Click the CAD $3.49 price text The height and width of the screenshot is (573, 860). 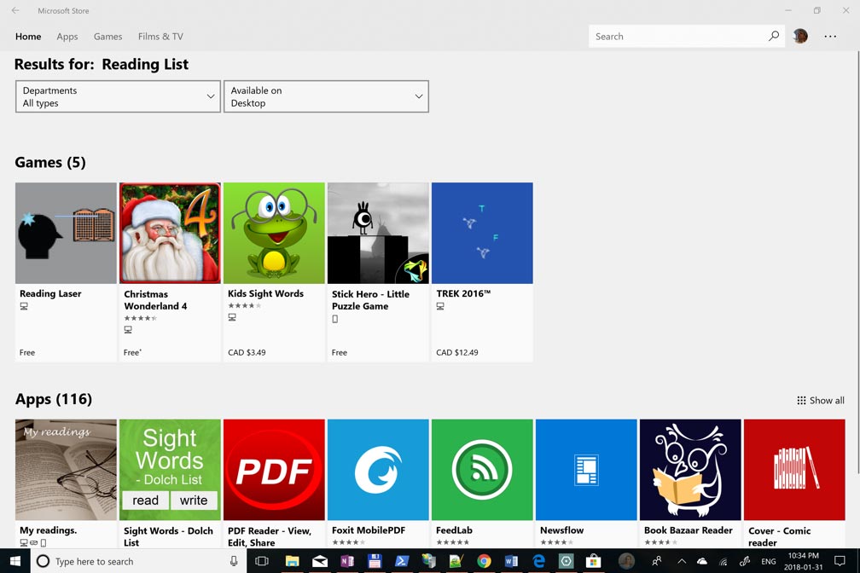[x=247, y=352]
